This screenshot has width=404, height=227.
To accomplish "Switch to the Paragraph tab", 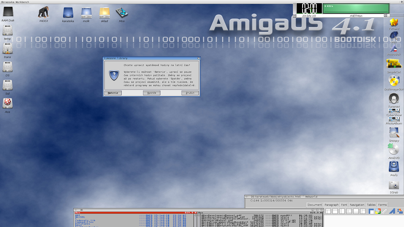I will tap(331, 205).
